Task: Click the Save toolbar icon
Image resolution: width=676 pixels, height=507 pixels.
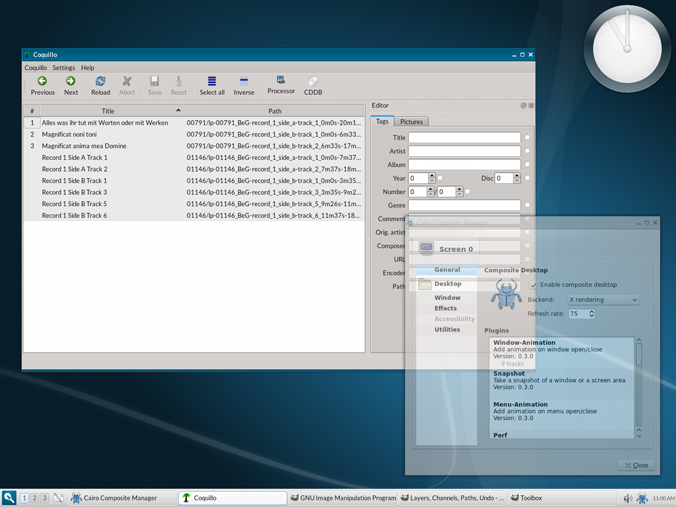Action: 154,85
